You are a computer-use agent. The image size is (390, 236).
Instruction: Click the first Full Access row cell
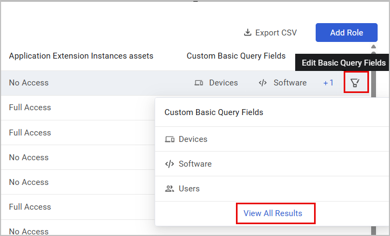[x=30, y=108]
